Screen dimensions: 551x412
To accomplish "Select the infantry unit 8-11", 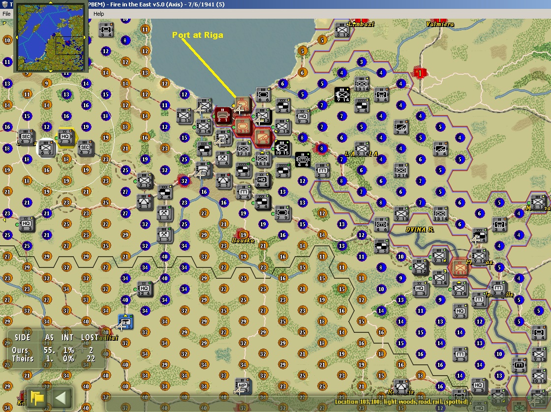I will [184, 116].
